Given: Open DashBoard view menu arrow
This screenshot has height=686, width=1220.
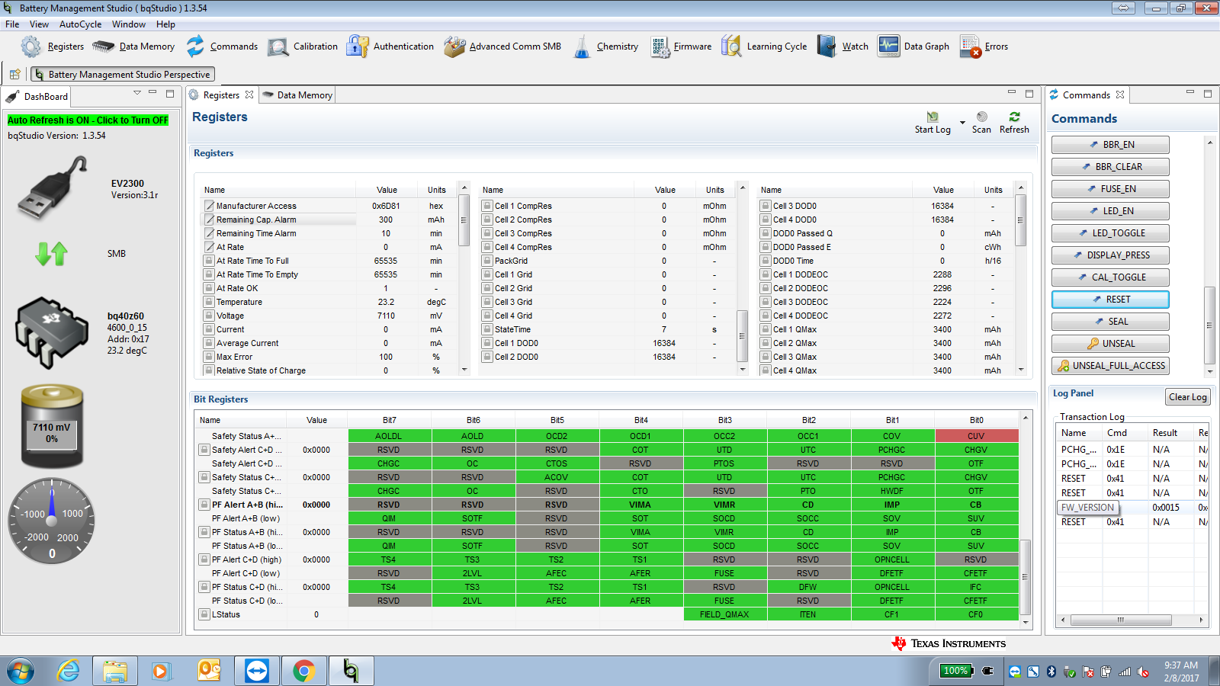Looking at the screenshot, I should click(137, 93).
